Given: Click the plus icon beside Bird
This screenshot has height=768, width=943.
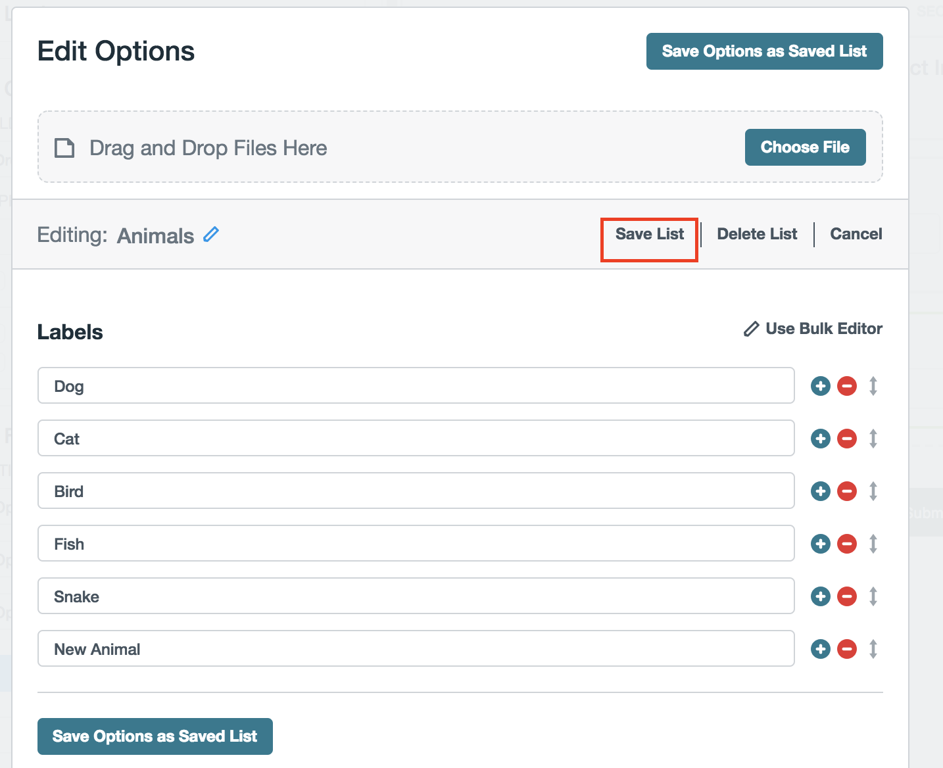Looking at the screenshot, I should (x=820, y=491).
